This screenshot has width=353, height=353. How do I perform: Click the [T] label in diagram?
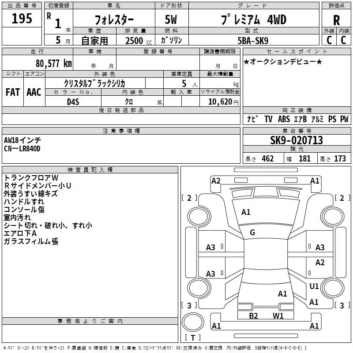pyautogui.click(x=193, y=338)
